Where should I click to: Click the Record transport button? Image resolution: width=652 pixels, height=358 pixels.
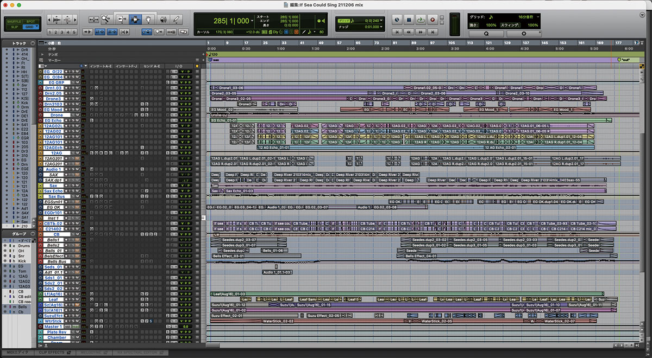(432, 20)
